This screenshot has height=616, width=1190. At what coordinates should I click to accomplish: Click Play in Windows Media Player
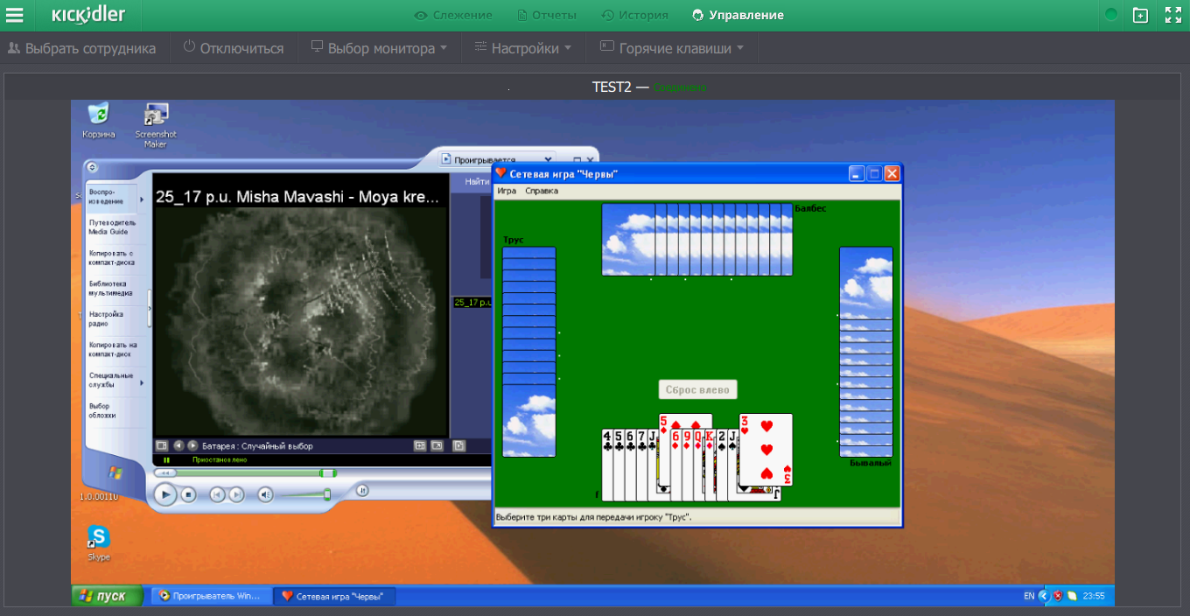[164, 495]
